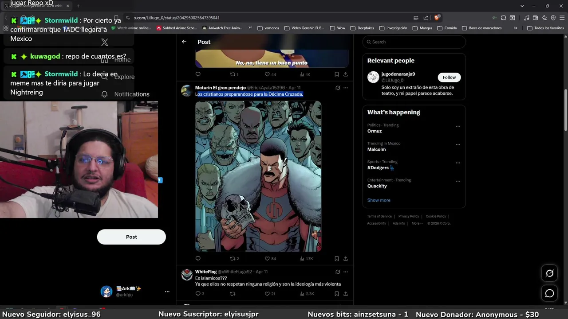The width and height of the screenshot is (568, 319).
Task: Click the share page icon in address bar
Action: point(426,18)
